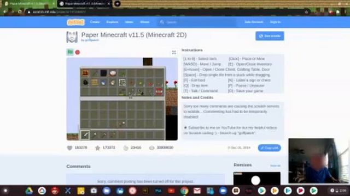Bookmark this page with the star
The height and width of the screenshot is (196, 350).
306,12
